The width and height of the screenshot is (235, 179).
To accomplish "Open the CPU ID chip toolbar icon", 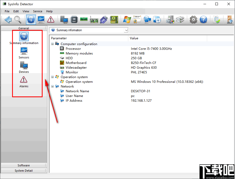I will pos(74,20).
